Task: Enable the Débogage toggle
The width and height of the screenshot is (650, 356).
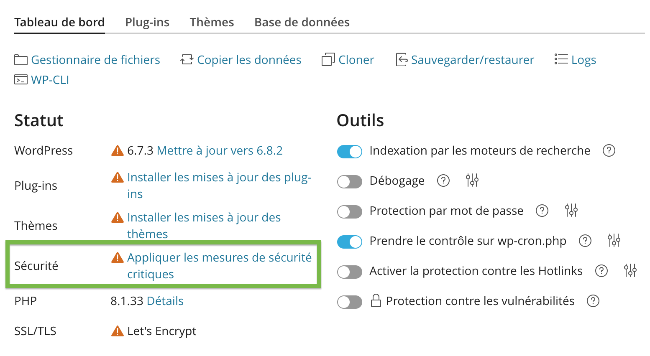Action: [x=350, y=181]
